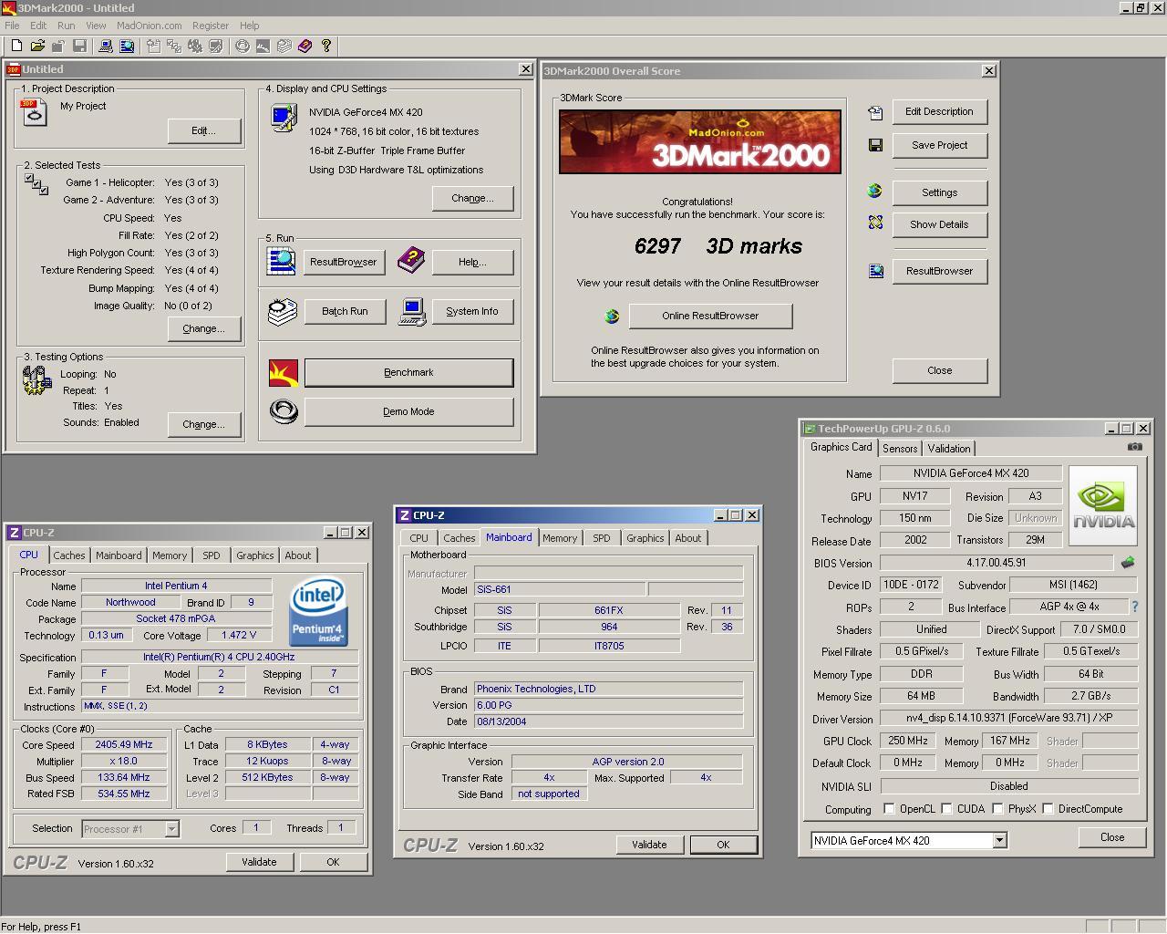Click the Batch Run stack toolbar icon
Viewport: 1167px width, 934px height.
(x=284, y=46)
